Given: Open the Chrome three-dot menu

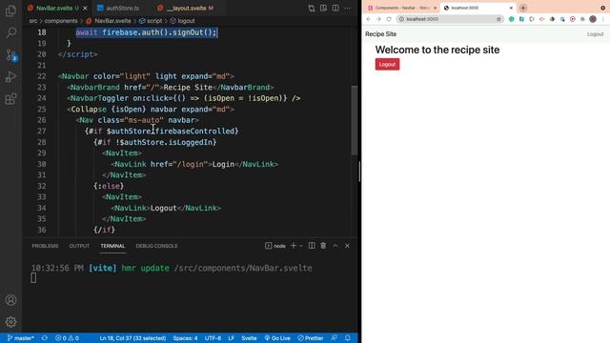Looking at the screenshot, I should coord(603,19).
